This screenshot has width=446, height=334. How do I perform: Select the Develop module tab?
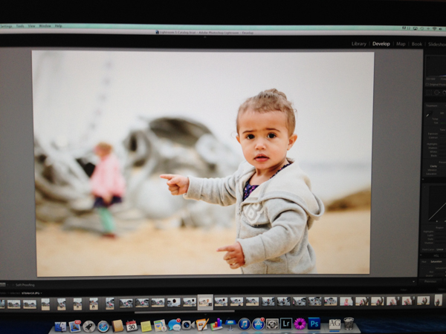click(x=381, y=44)
